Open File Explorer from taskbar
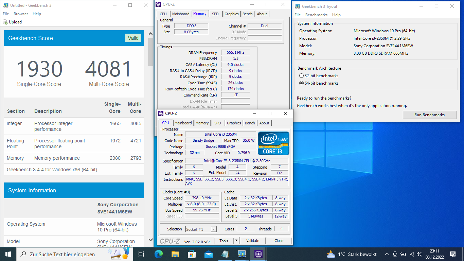The image size is (464, 261). tap(175, 254)
